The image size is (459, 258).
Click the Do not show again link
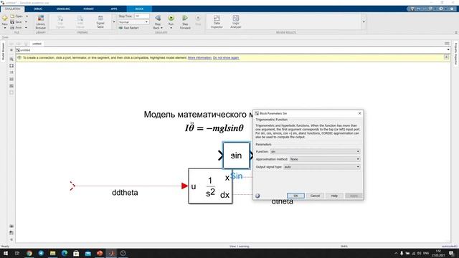tap(226, 57)
